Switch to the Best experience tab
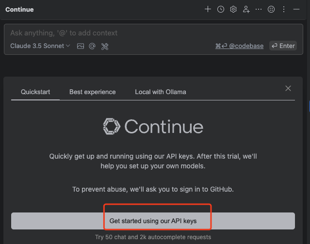This screenshot has width=310, height=244. point(93,92)
